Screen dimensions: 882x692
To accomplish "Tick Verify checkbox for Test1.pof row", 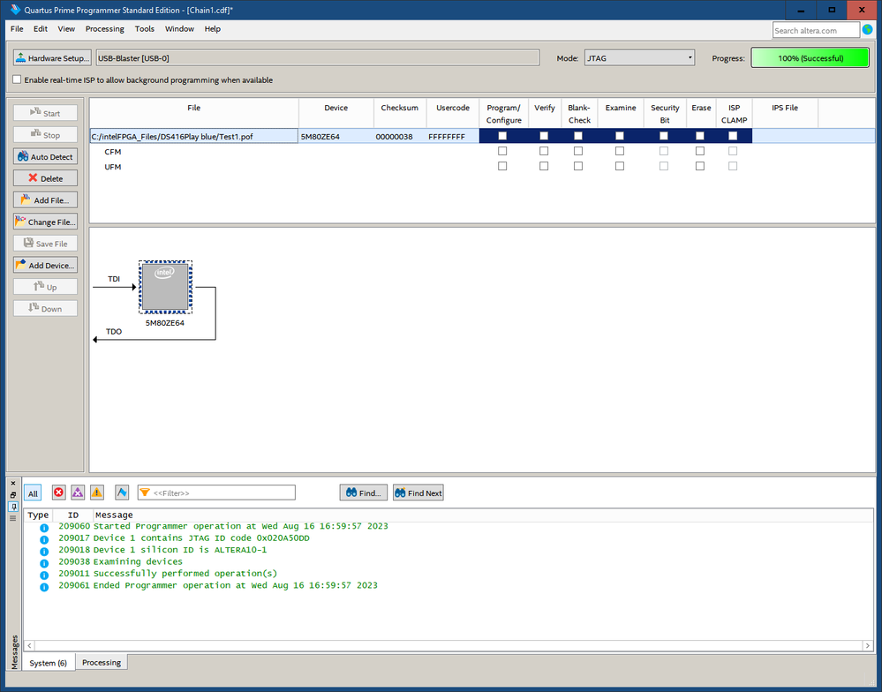I will coord(544,135).
